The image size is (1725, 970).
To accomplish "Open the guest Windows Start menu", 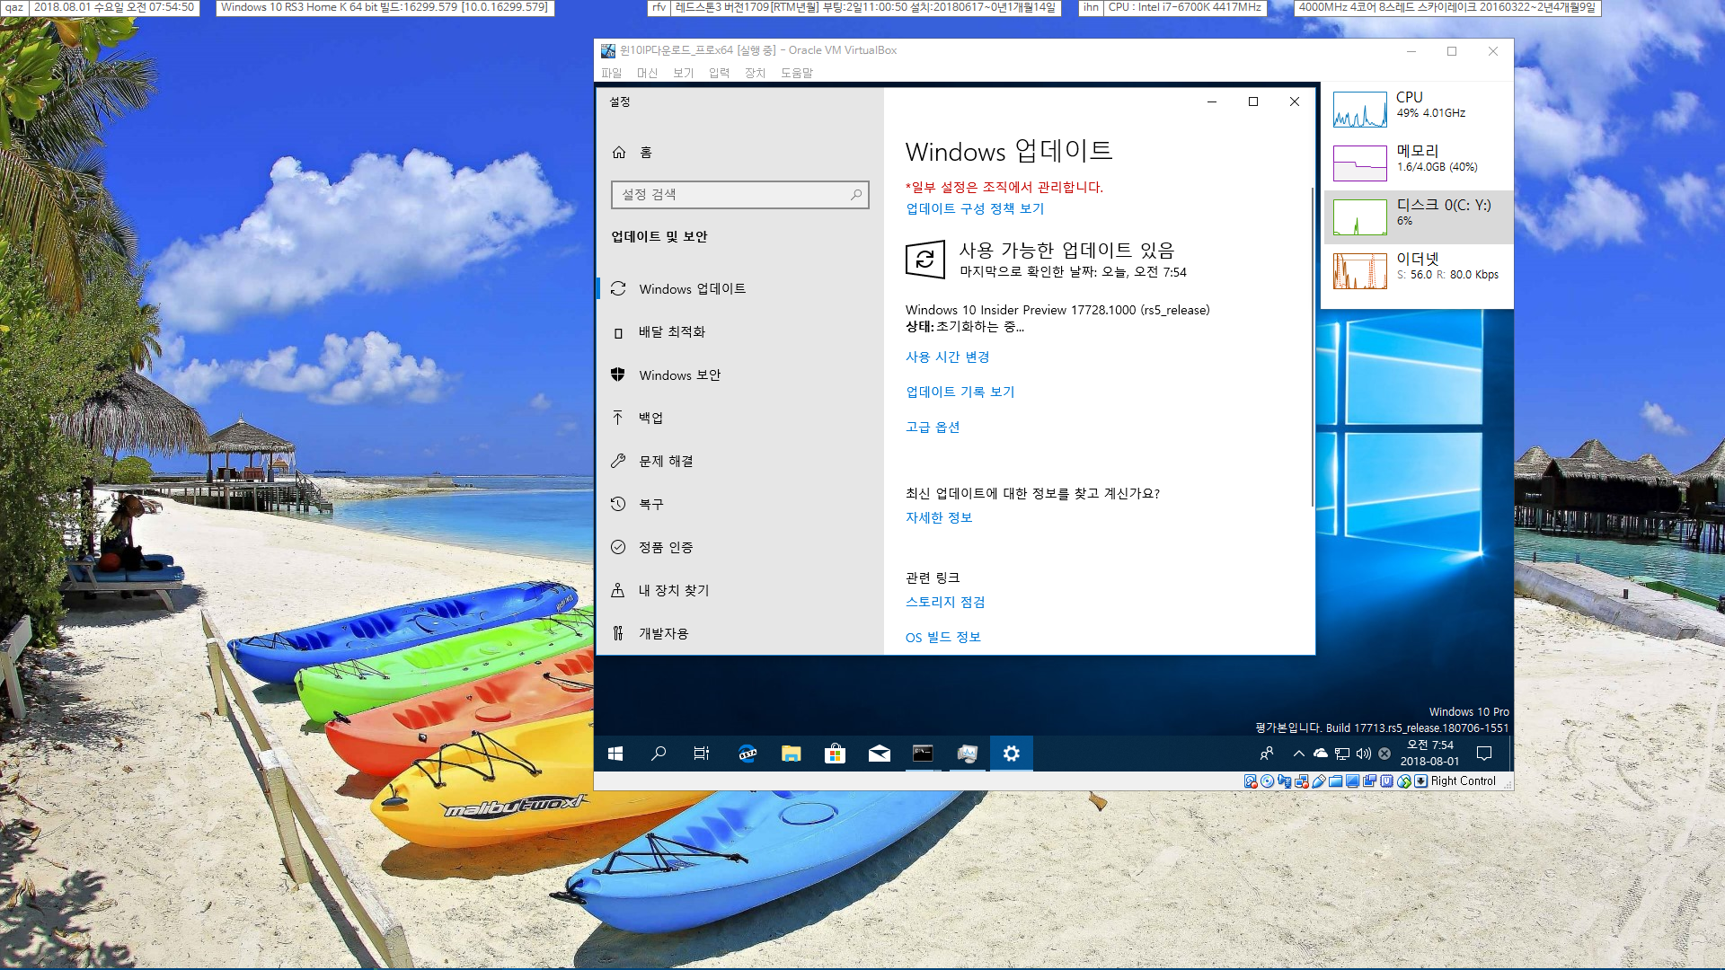I will click(x=615, y=754).
